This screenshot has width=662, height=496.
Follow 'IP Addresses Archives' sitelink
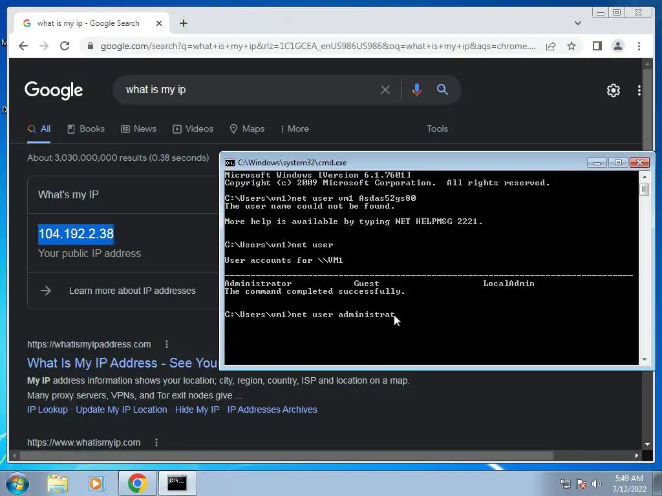272,409
